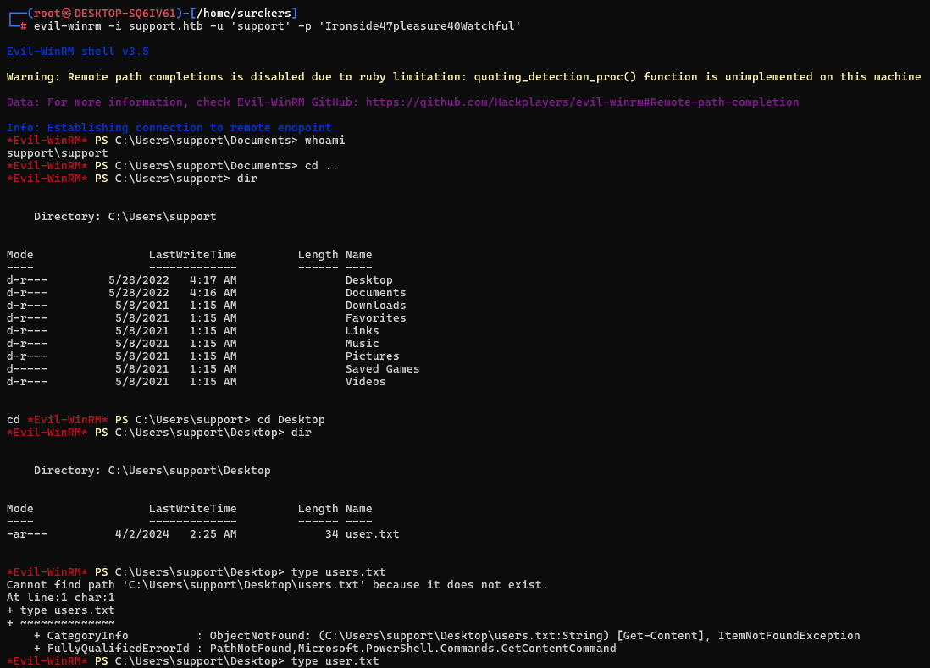Image resolution: width=930 pixels, height=668 pixels.
Task: Click the 'Length' column header of the second listing
Action: (x=318, y=509)
